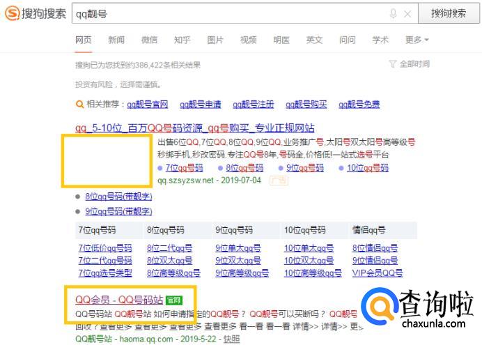Open the 9位情侣qq号 link
Image resolution: width=482 pixels, height=345 pixels.
[375, 261]
